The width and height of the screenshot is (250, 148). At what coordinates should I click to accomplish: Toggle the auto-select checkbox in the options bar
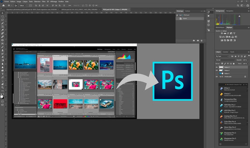(x=16, y=5)
